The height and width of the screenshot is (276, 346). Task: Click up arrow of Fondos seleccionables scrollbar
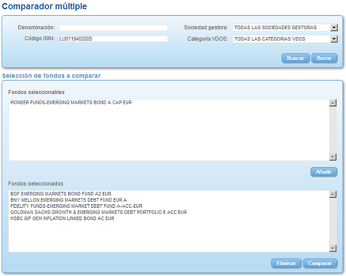coord(333,103)
